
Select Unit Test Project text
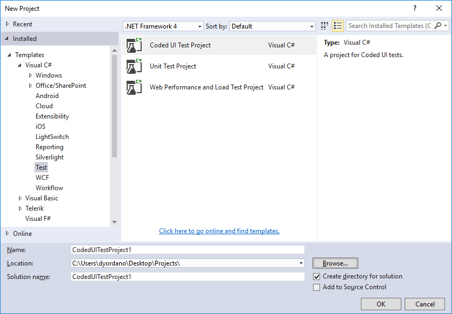click(173, 66)
